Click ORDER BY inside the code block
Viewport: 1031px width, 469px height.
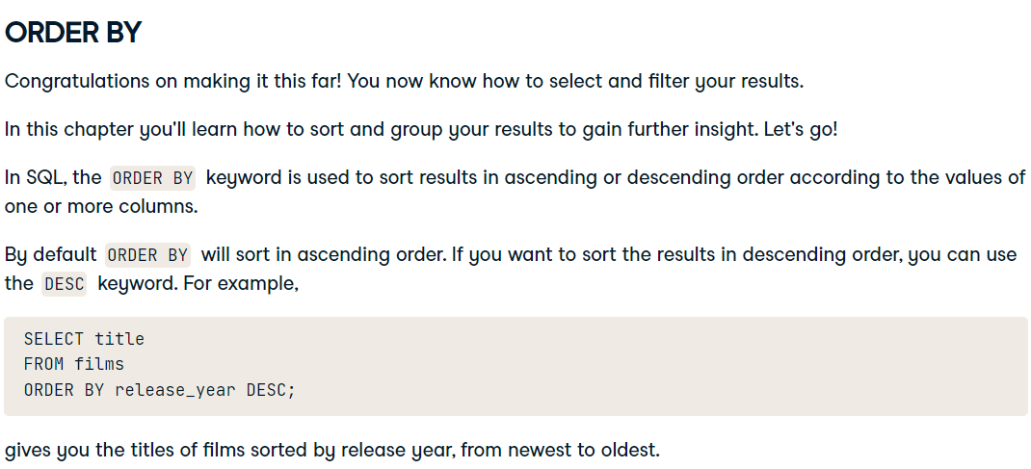click(x=64, y=389)
